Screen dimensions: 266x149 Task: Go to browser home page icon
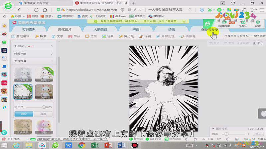point(45,10)
